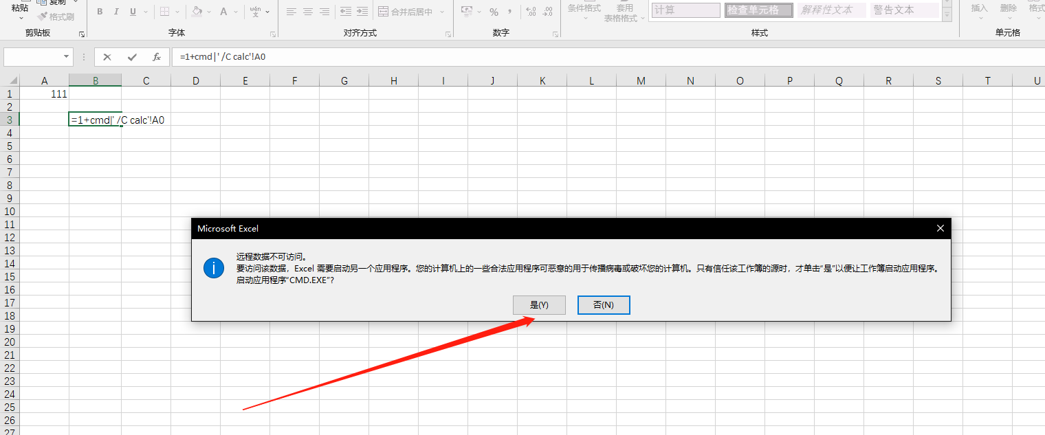Click the 否(N) button in the dialog
This screenshot has height=435, width=1045.
click(603, 304)
